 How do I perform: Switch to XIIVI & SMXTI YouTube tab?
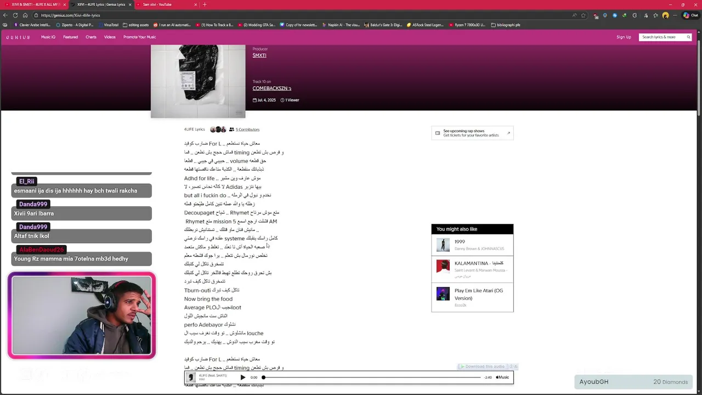coord(36,4)
